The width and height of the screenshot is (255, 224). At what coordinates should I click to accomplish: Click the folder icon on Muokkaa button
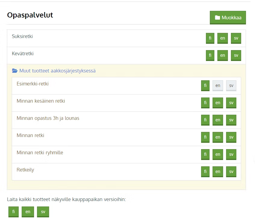tap(217, 18)
